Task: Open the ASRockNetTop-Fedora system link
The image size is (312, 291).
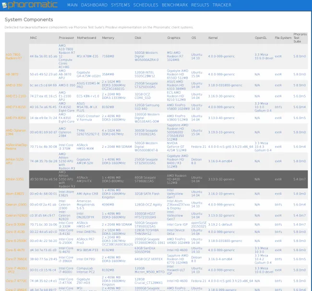Action: [17, 146]
